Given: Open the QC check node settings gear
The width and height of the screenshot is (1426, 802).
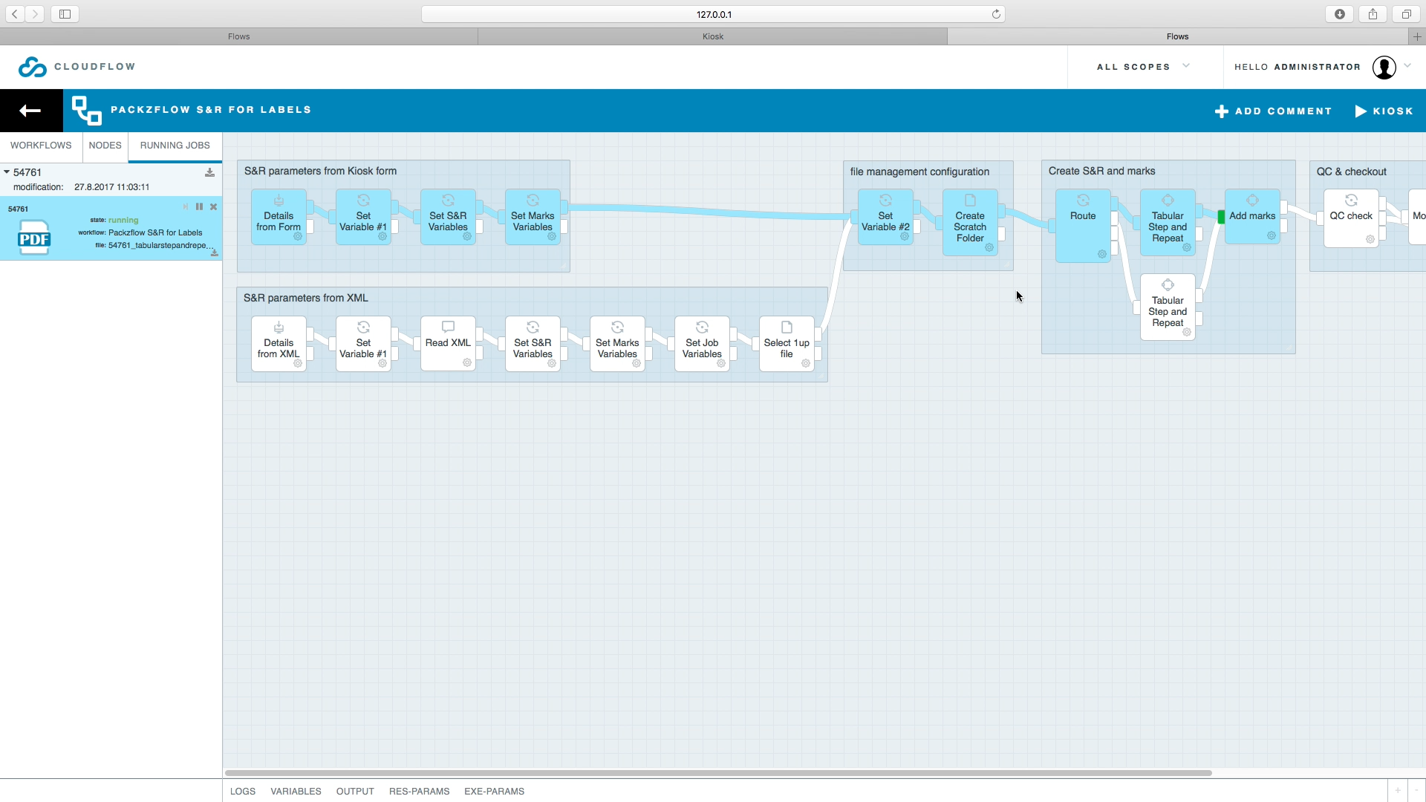Looking at the screenshot, I should click(1370, 239).
